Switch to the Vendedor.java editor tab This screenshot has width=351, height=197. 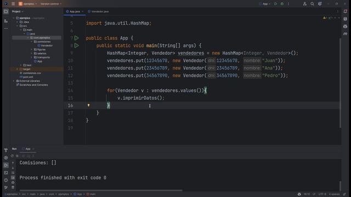[98, 11]
